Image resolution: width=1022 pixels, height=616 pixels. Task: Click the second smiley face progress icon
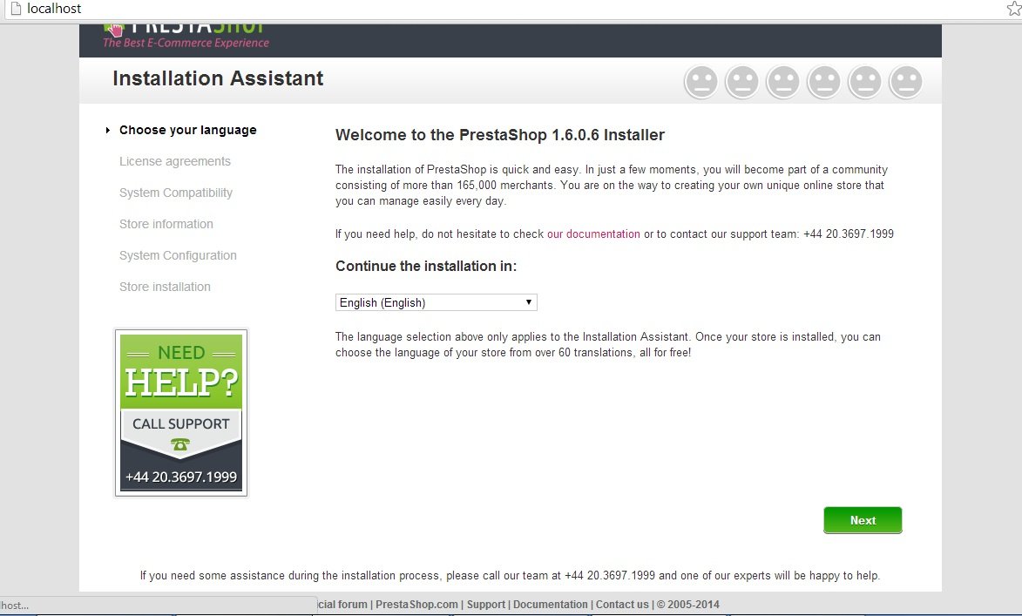pyautogui.click(x=742, y=82)
